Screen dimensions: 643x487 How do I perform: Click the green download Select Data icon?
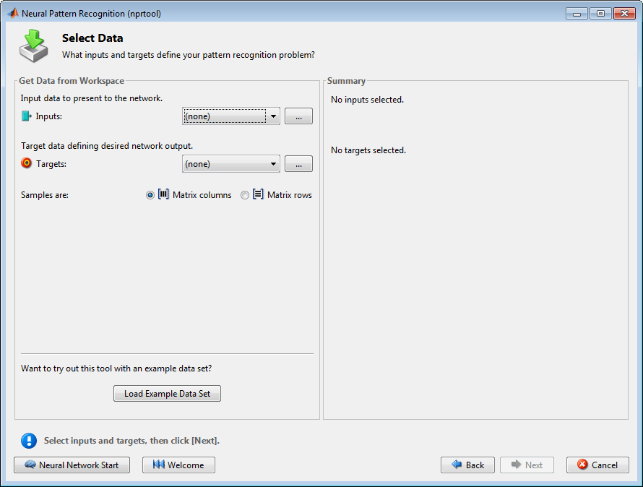(34, 46)
